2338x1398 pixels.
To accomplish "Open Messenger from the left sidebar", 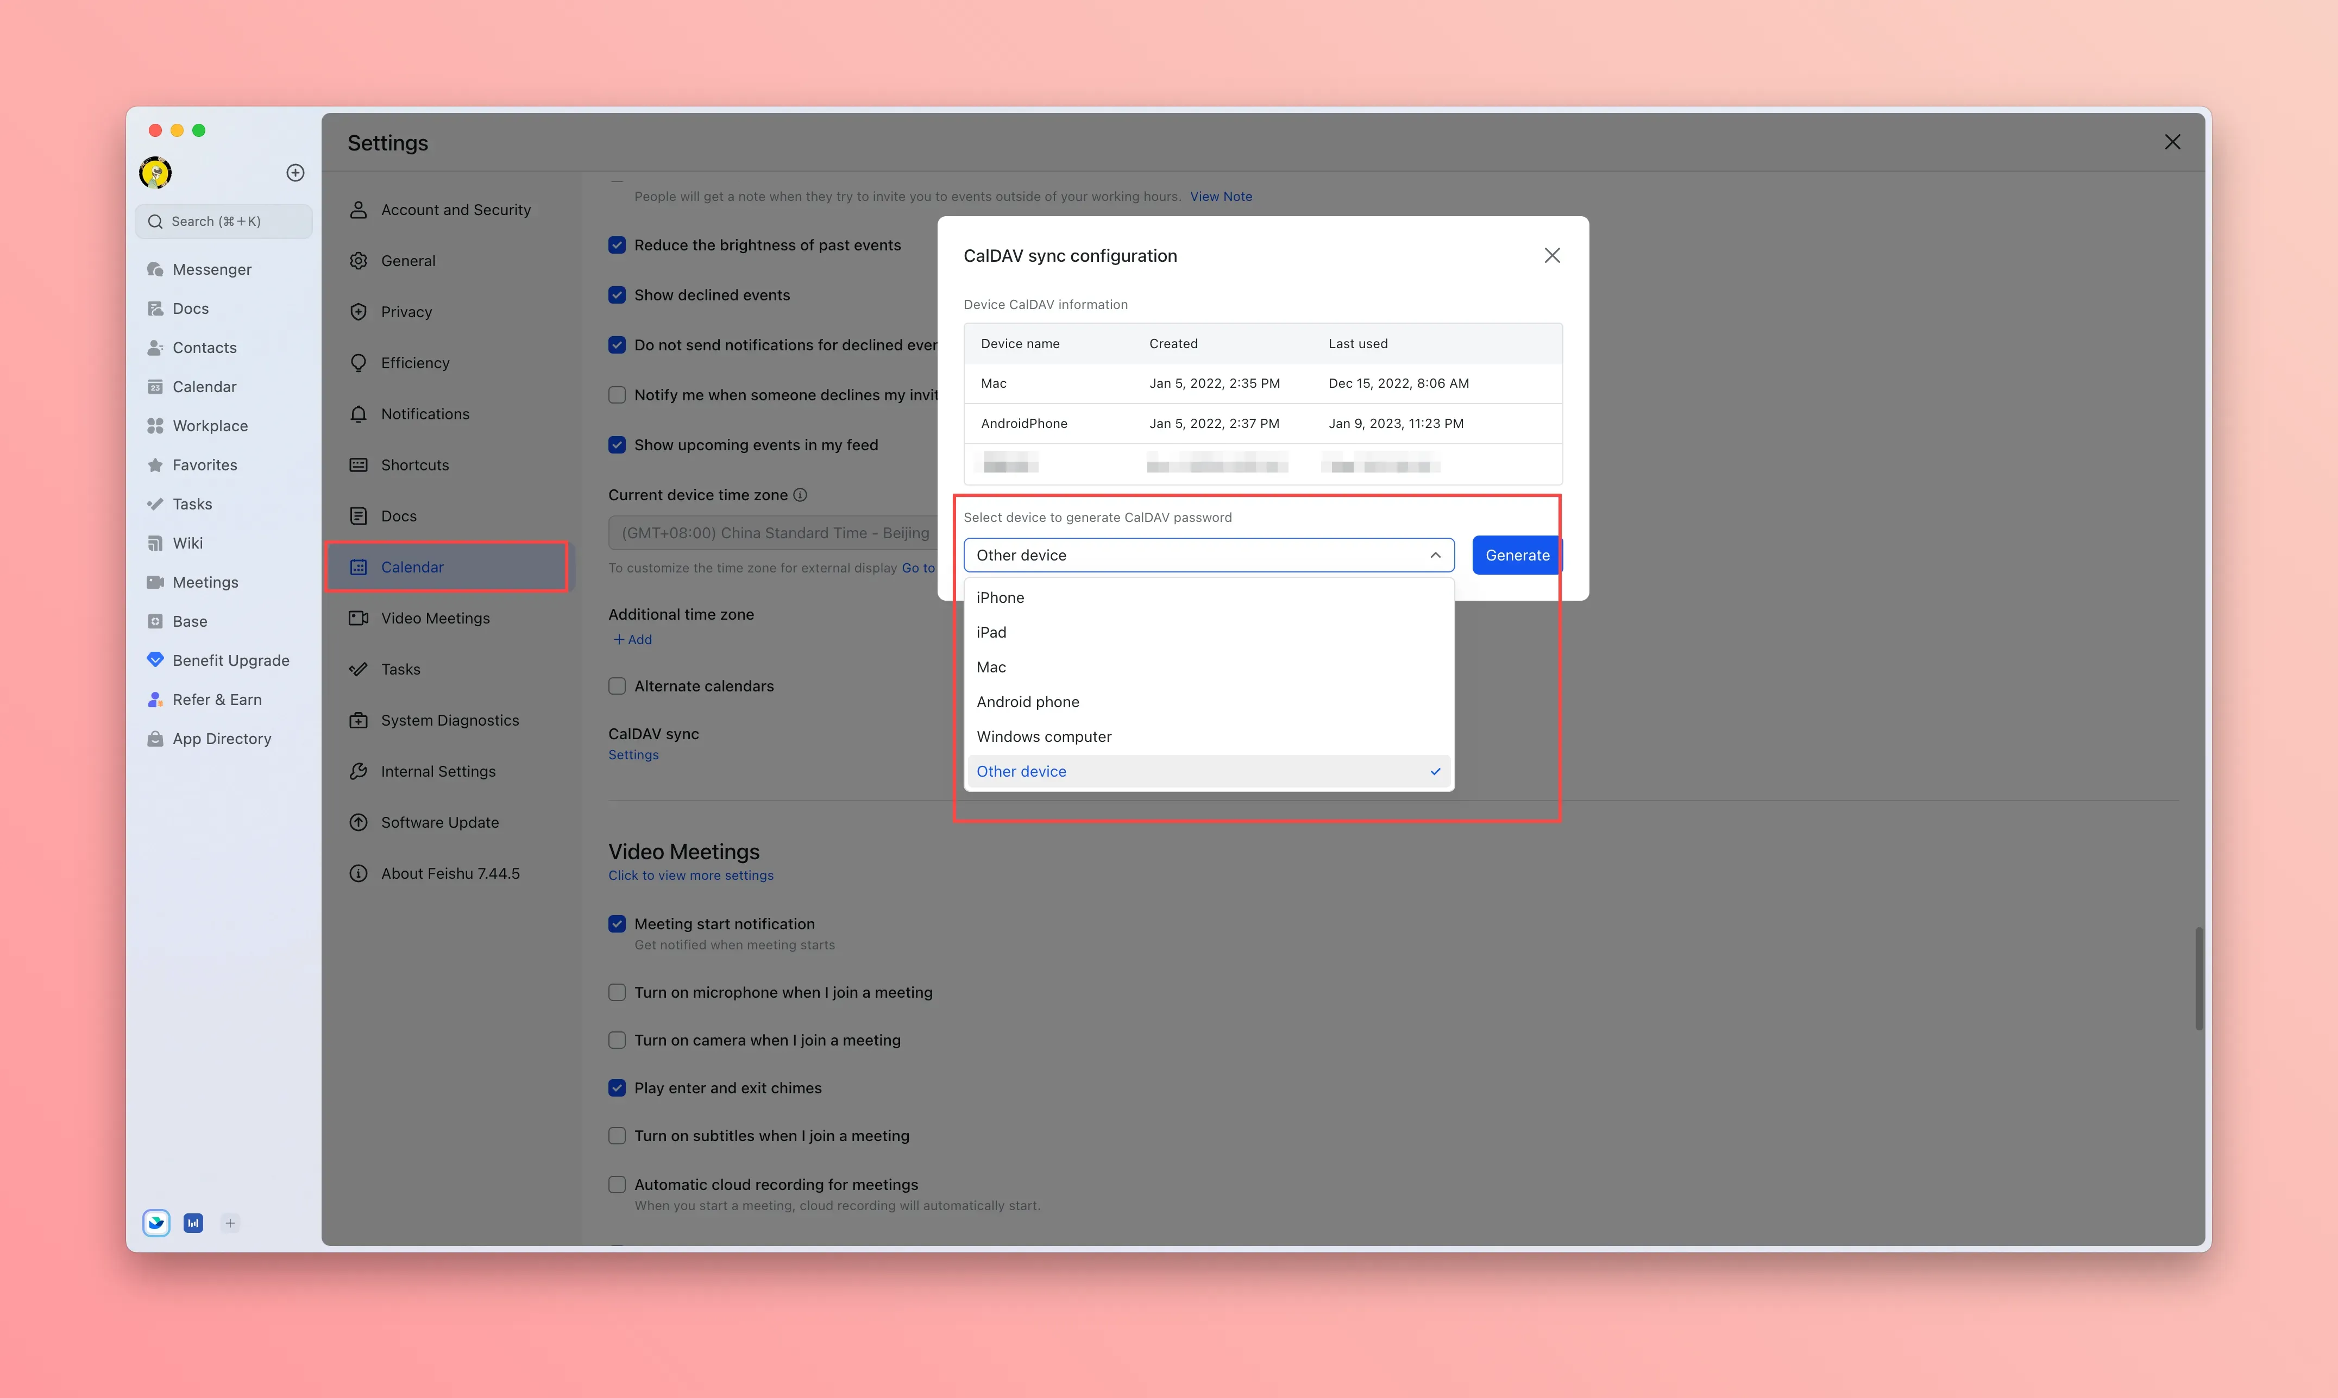I will pos(212,269).
